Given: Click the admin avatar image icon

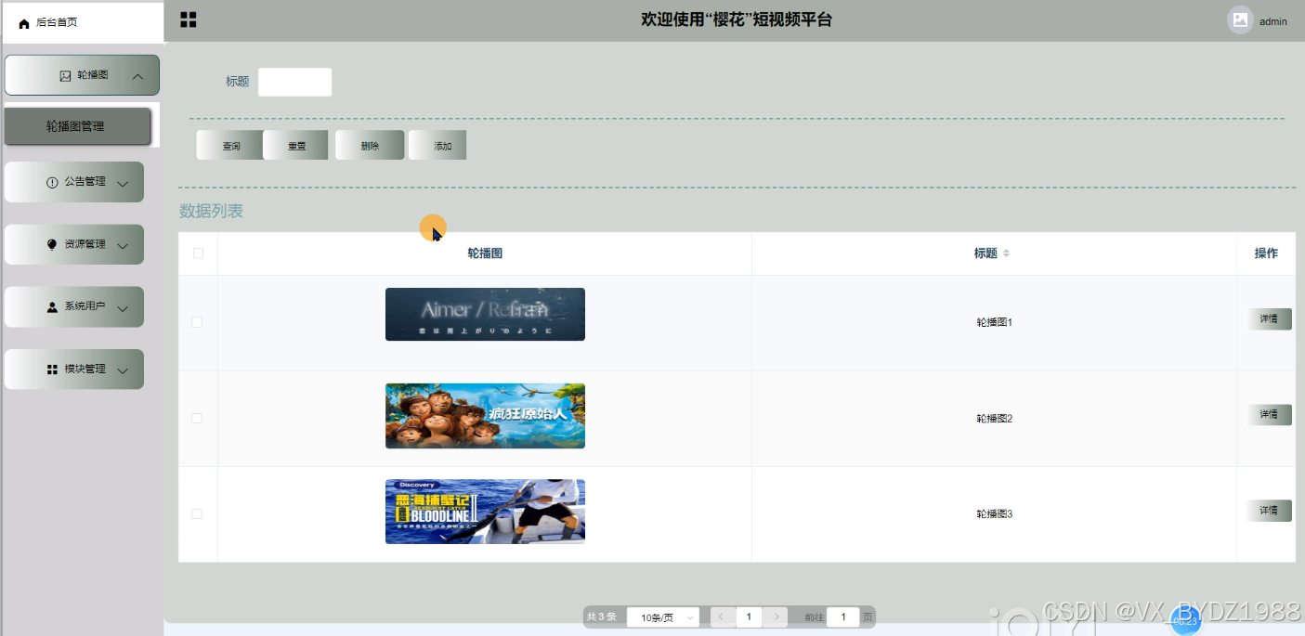Looking at the screenshot, I should [x=1240, y=20].
